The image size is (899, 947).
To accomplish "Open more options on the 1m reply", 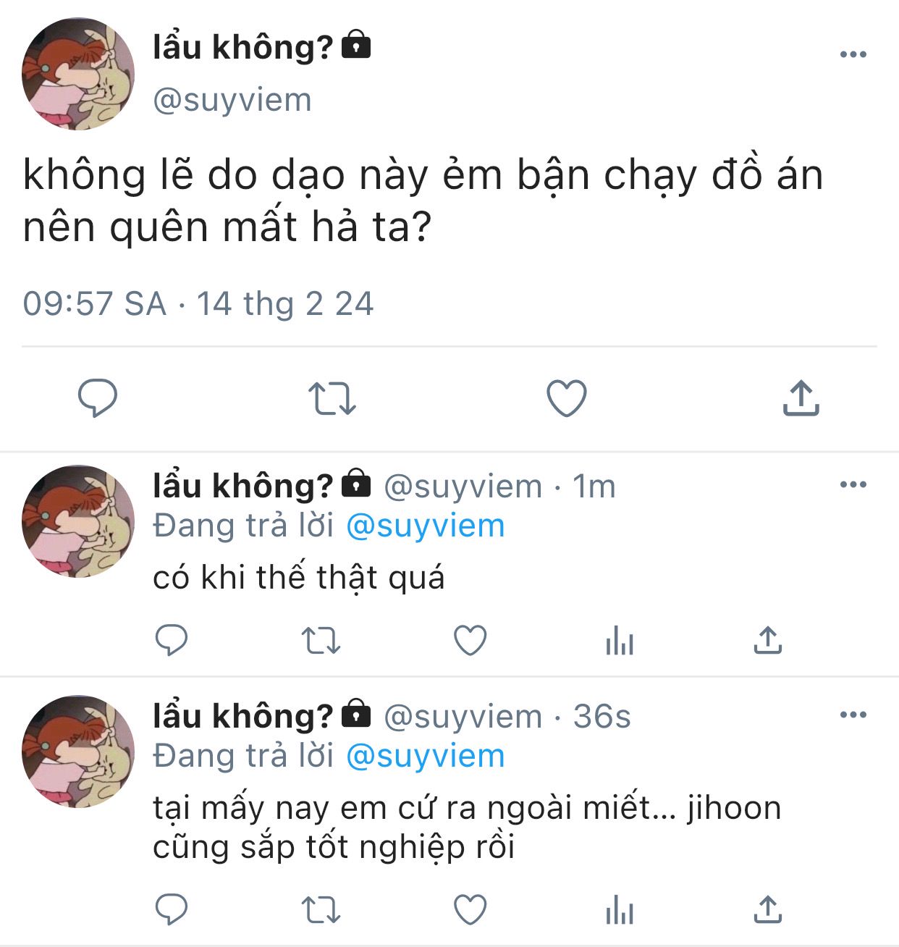I will point(853,484).
